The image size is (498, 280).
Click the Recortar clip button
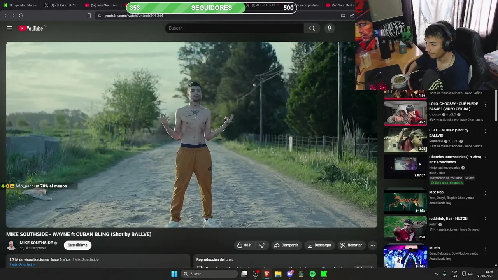pos(351,245)
